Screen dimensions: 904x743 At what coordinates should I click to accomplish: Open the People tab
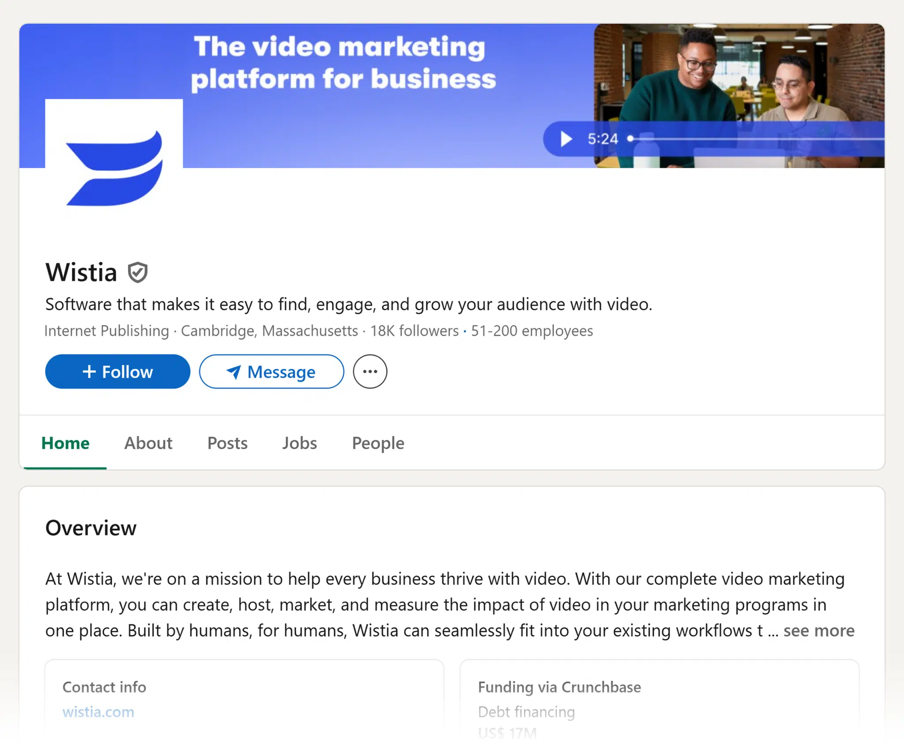coord(378,443)
